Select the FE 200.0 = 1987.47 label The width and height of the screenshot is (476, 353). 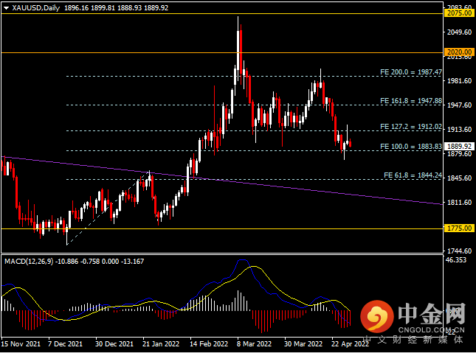click(411, 72)
